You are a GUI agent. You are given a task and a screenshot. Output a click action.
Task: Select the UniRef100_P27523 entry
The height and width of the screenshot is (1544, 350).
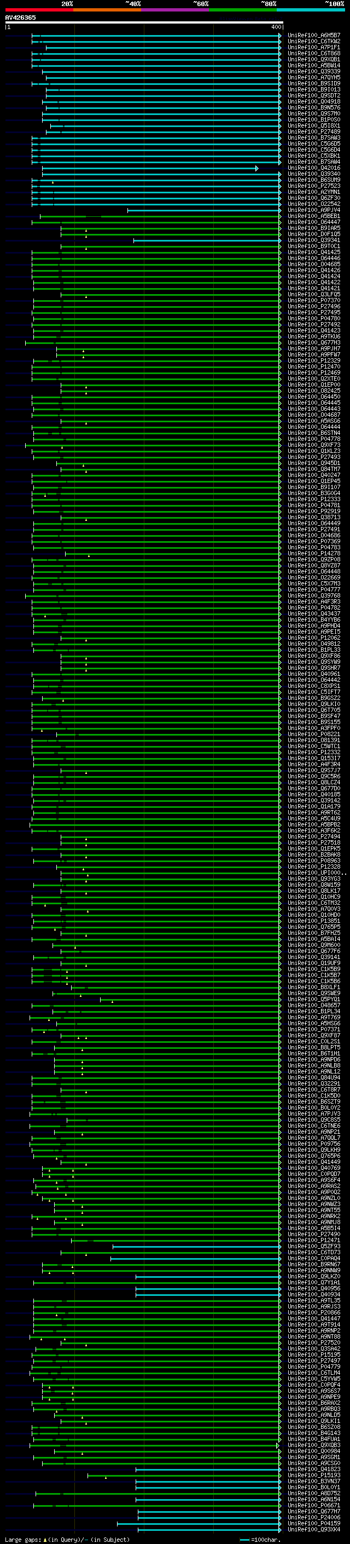314,186
